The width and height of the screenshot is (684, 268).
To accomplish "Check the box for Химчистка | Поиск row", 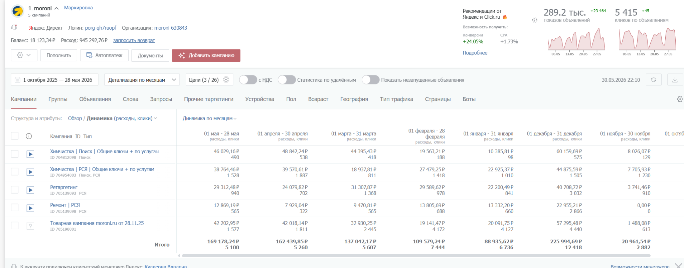I will [15, 154].
